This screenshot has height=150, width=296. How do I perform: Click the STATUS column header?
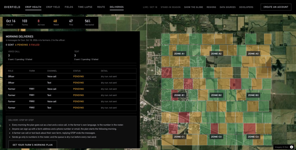coord(77,71)
